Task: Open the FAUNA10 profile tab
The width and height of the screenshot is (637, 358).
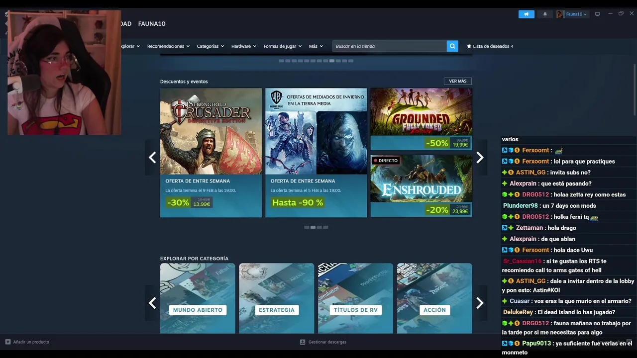Action: 152,24
